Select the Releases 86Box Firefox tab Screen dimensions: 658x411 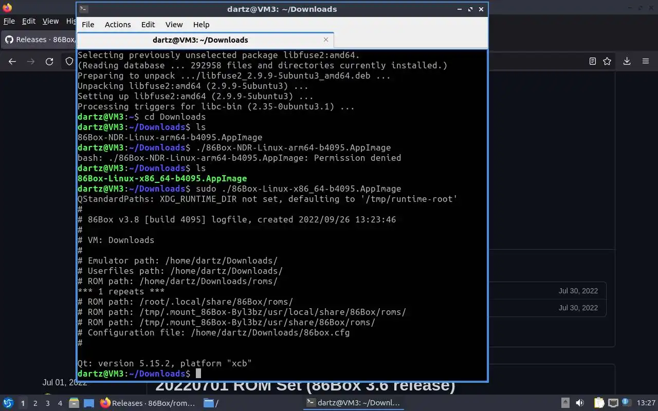(x=39, y=40)
